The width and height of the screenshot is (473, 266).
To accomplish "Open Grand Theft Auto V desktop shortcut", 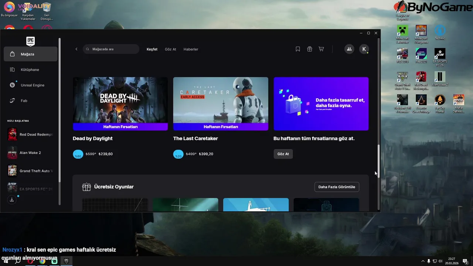I will pyautogui.click(x=402, y=81).
